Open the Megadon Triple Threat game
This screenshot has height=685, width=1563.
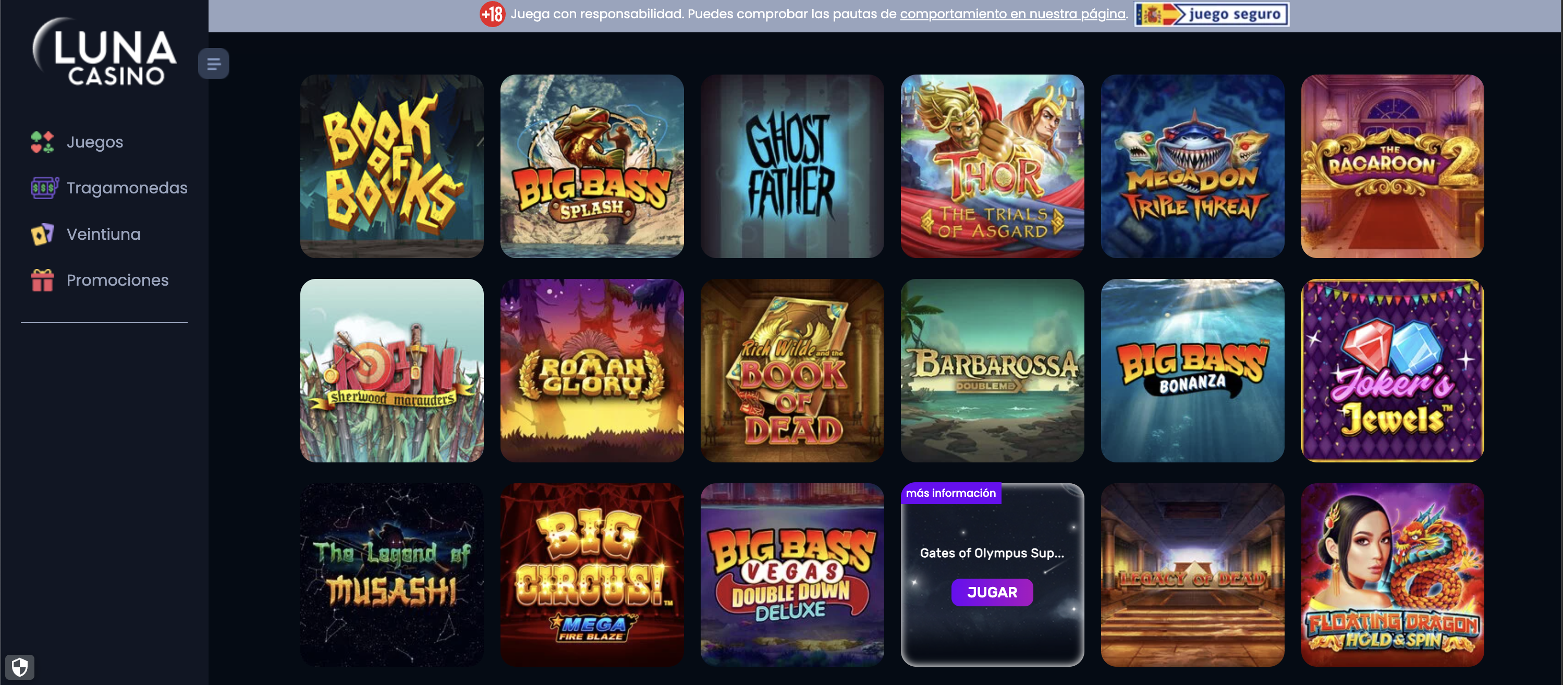(1193, 166)
